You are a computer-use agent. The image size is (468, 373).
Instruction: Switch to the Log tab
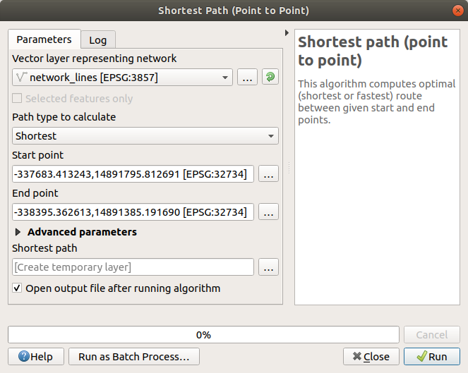coord(97,40)
